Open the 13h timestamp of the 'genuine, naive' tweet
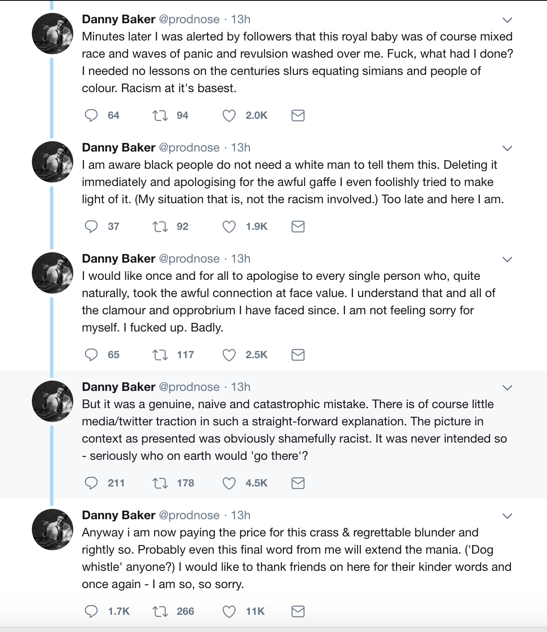547x632 pixels. tap(241, 387)
